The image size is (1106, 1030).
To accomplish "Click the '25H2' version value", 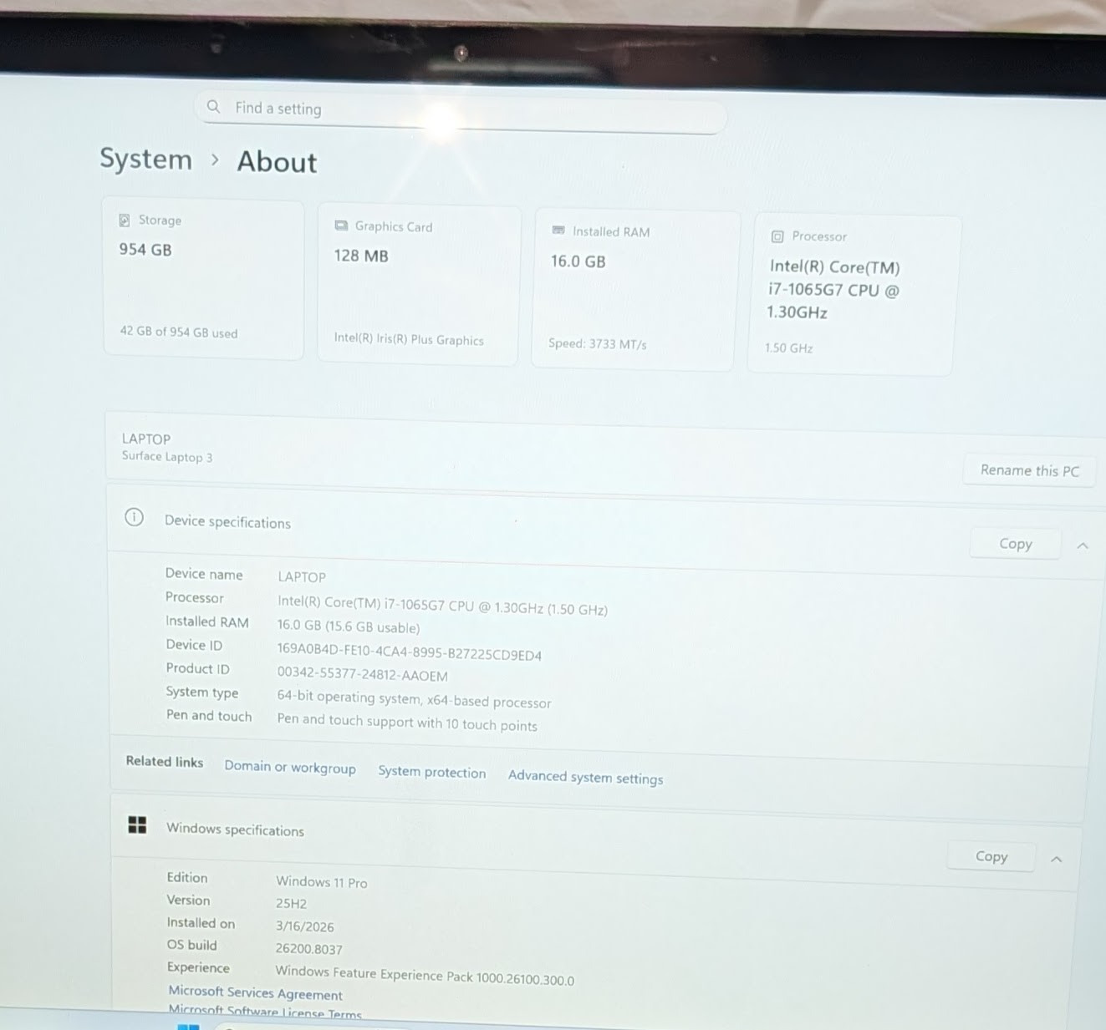I will 292,904.
